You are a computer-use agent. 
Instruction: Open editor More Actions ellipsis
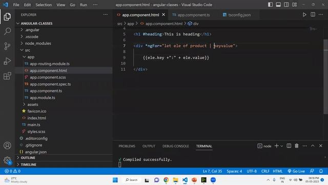[x=321, y=14]
